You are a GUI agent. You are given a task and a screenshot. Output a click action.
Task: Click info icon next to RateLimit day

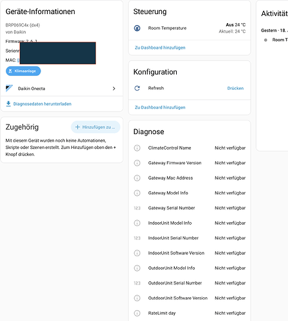[137, 313]
